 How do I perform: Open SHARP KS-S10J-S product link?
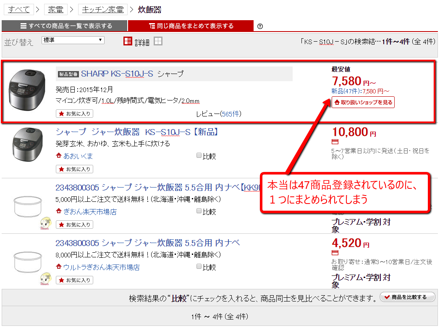tap(117, 74)
